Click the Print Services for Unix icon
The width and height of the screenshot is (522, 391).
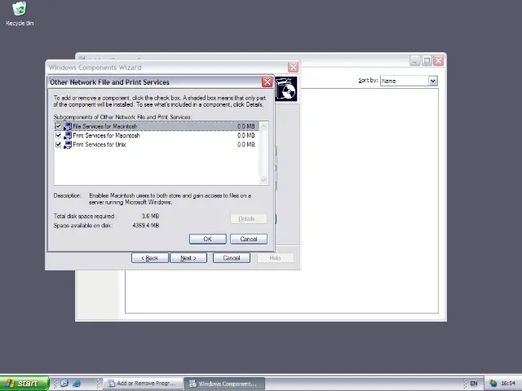(x=68, y=144)
